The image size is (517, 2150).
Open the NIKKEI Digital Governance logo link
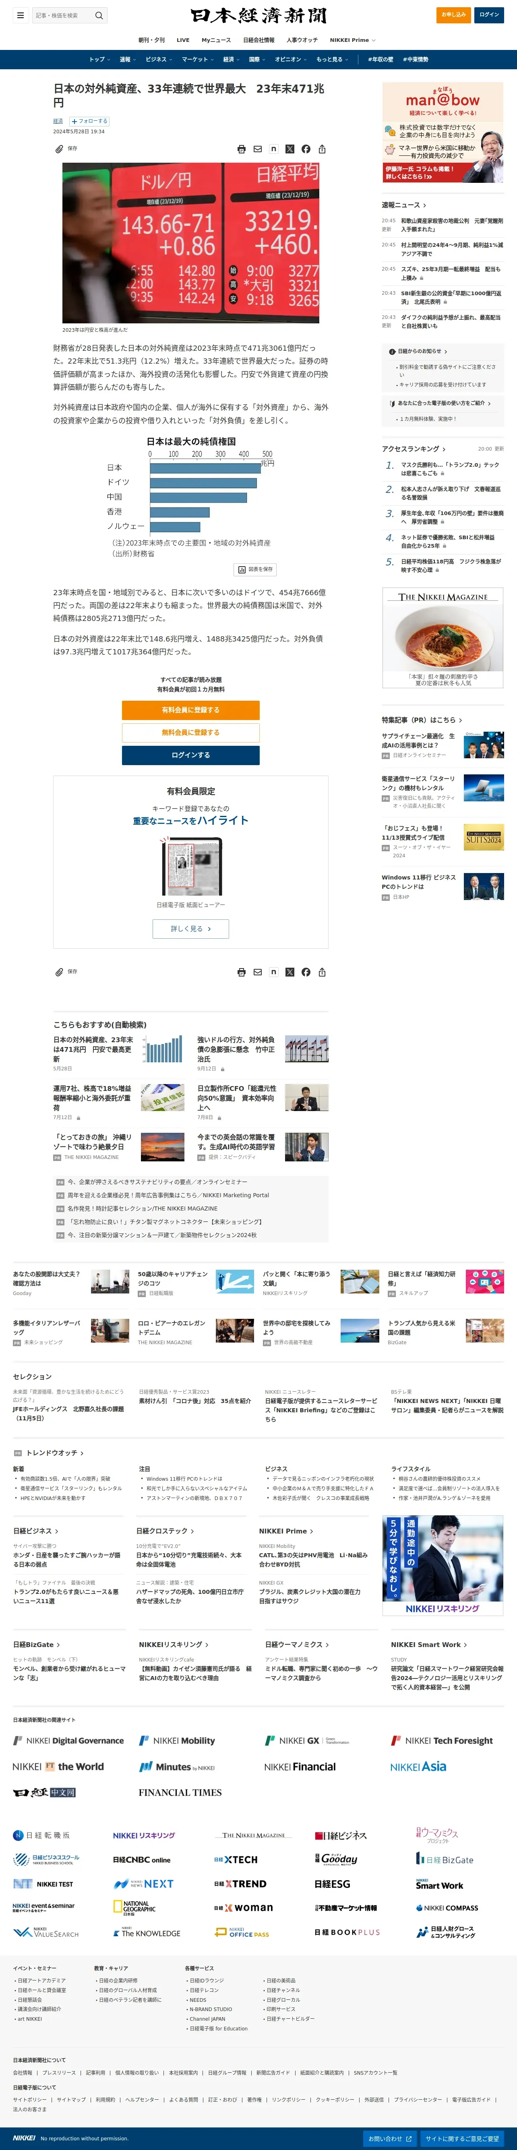point(68,1741)
